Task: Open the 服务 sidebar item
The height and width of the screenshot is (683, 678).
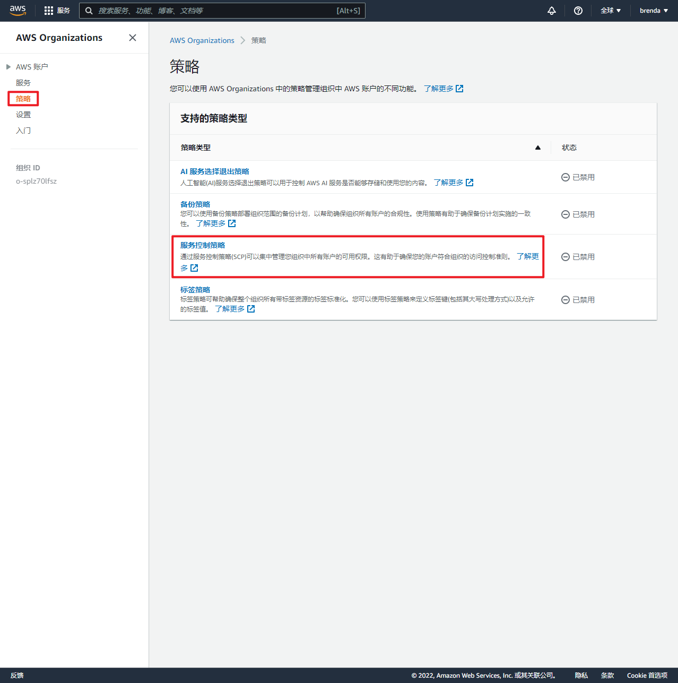Action: [23, 83]
